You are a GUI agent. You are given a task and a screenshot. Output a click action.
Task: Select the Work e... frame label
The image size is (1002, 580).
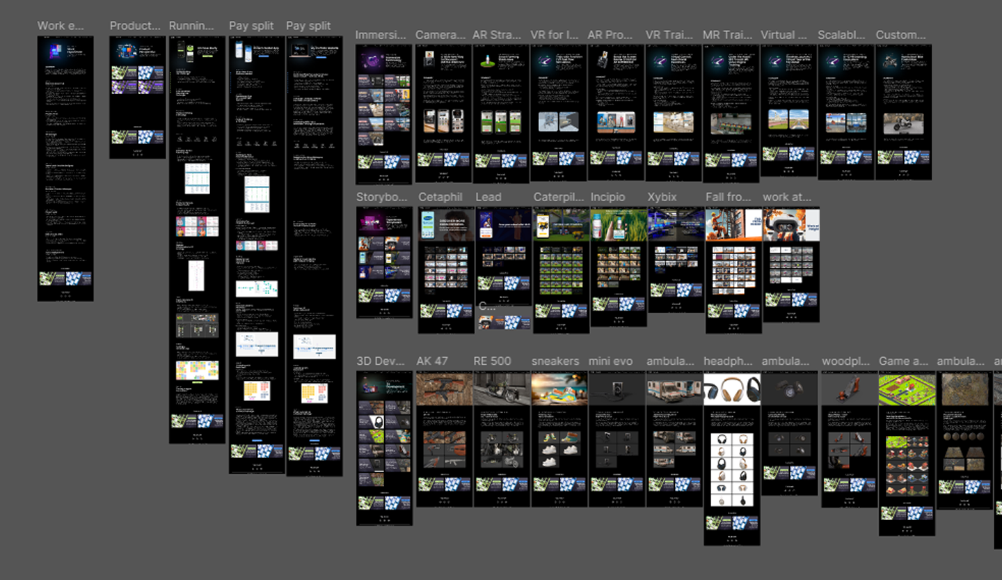pyautogui.click(x=61, y=26)
